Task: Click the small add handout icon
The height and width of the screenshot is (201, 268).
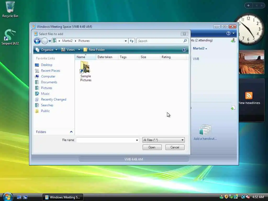Action: (233, 108)
